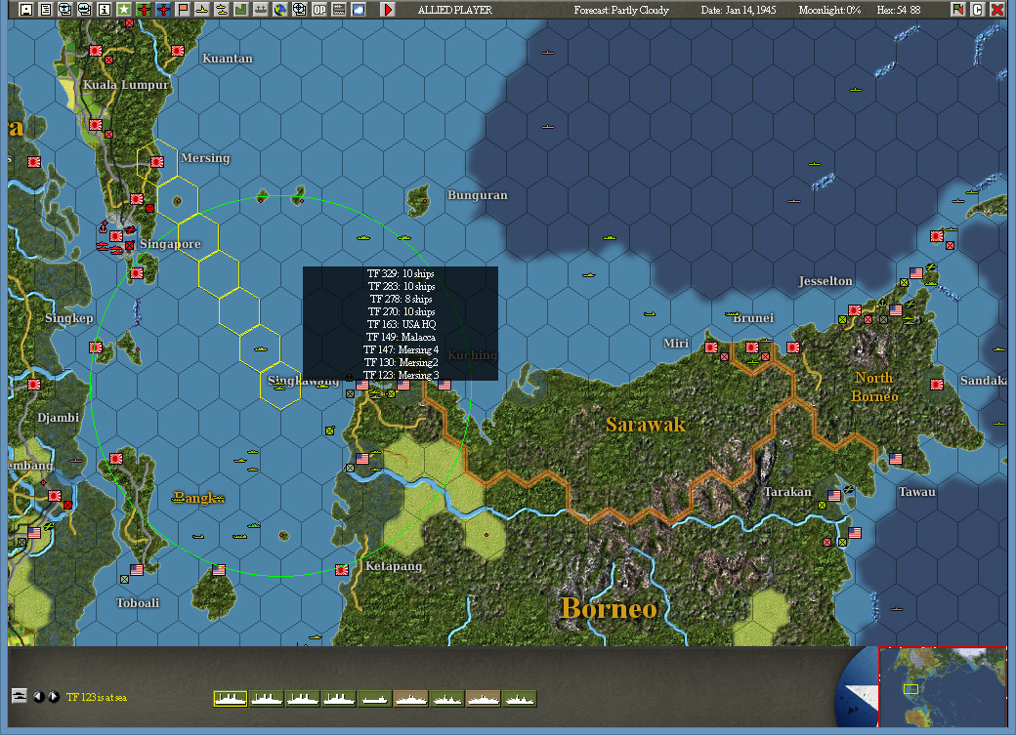Click the white star on green icon
The image size is (1016, 735).
[123, 9]
